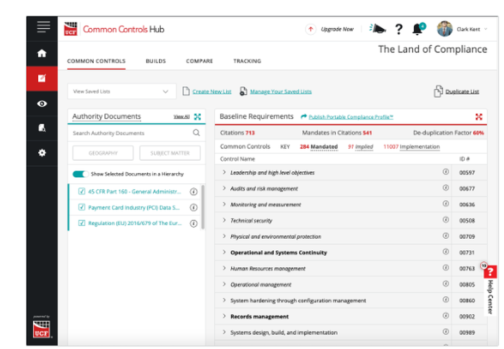Go to the Home sidebar icon
The image size is (504, 349).
[42, 53]
